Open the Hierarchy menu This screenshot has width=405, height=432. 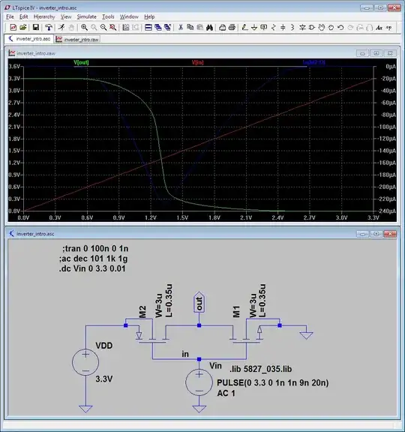44,16
